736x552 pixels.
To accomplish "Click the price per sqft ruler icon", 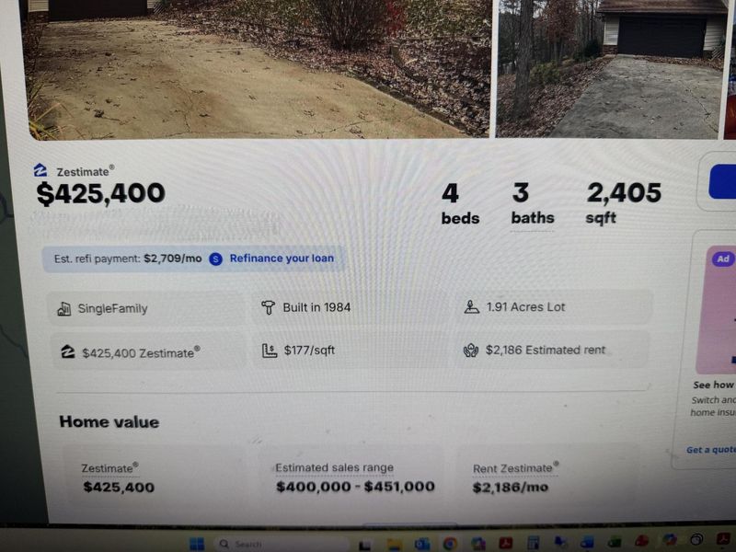I will click(x=270, y=351).
